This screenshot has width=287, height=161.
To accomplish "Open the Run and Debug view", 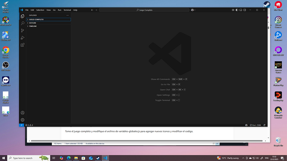I will [22, 38].
